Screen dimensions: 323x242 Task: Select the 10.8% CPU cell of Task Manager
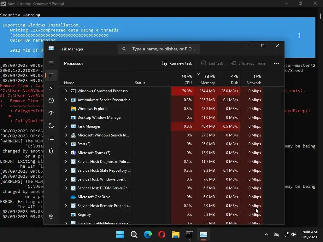click(x=182, y=126)
